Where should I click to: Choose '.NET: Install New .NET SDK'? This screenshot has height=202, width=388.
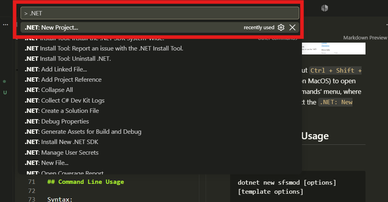click(x=159, y=142)
